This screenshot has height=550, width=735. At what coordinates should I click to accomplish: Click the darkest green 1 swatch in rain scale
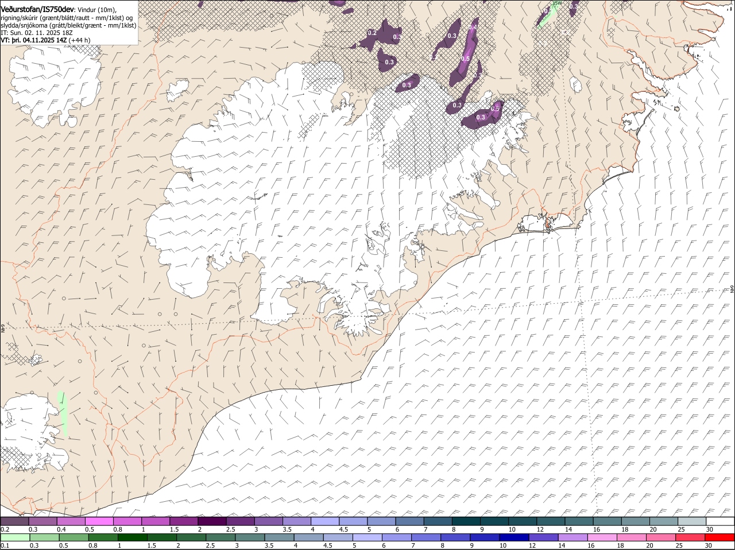point(132,537)
